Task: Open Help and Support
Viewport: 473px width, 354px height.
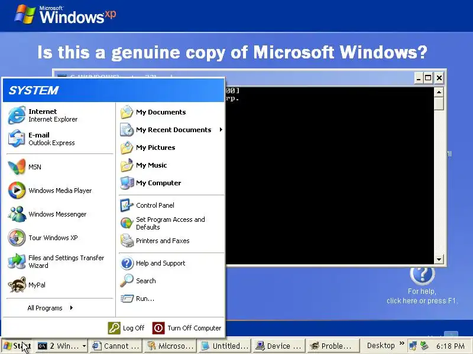Action: coord(171,263)
